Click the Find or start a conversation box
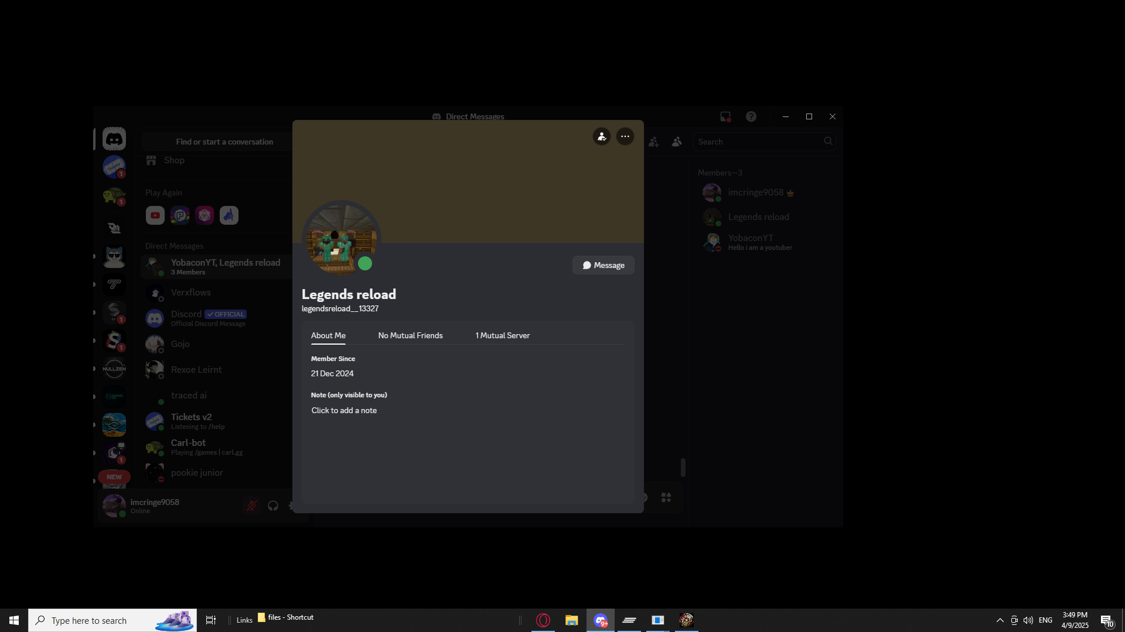Screen dimensions: 1125x632 click(224, 142)
